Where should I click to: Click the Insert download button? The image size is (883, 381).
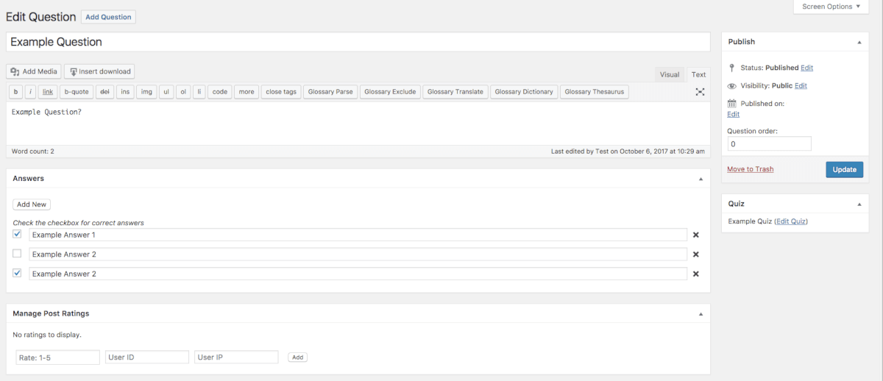(x=99, y=71)
